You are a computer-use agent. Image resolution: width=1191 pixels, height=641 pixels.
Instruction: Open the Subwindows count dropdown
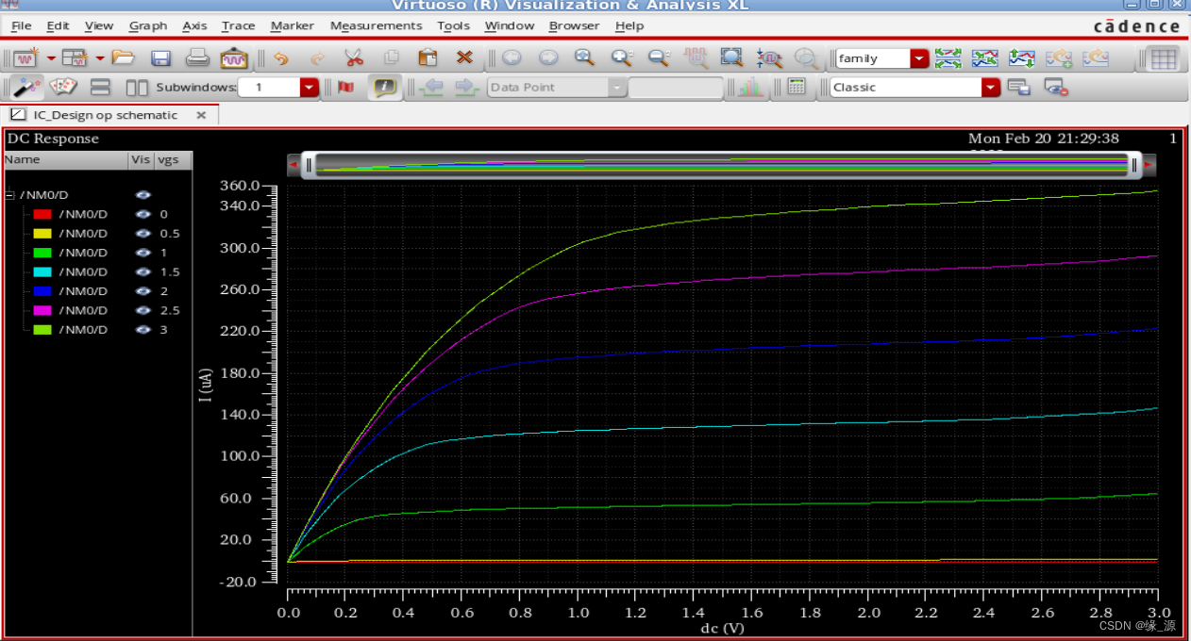tap(309, 88)
